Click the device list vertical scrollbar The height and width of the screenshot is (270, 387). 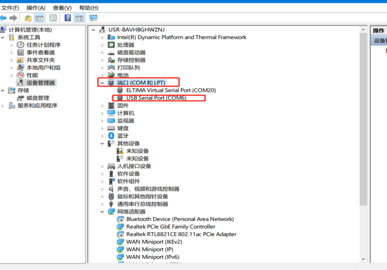363,140
